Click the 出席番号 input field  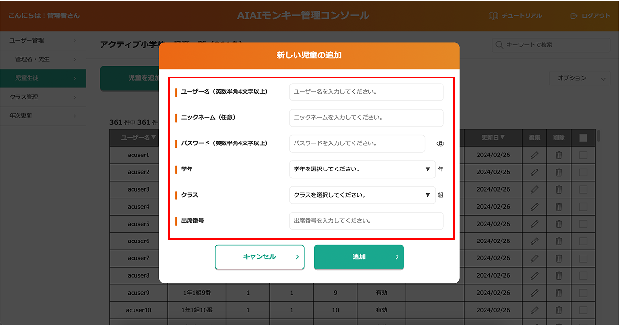tap(366, 221)
